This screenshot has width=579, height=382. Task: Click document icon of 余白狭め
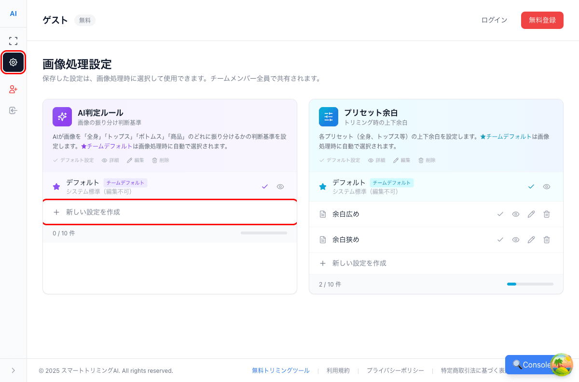point(323,240)
